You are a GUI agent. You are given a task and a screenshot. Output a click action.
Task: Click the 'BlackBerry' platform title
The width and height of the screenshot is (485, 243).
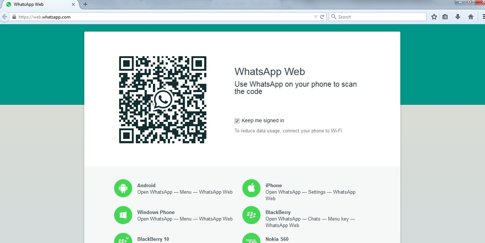278,212
